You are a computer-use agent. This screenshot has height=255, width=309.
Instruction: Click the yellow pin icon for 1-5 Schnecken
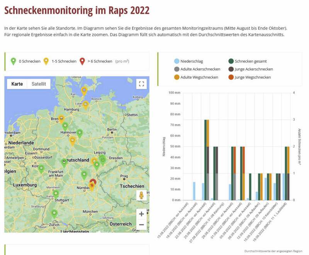coord(46,61)
